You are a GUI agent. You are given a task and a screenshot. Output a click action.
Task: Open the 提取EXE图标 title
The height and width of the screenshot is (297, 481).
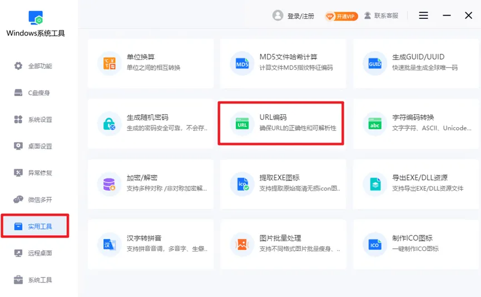(280, 178)
